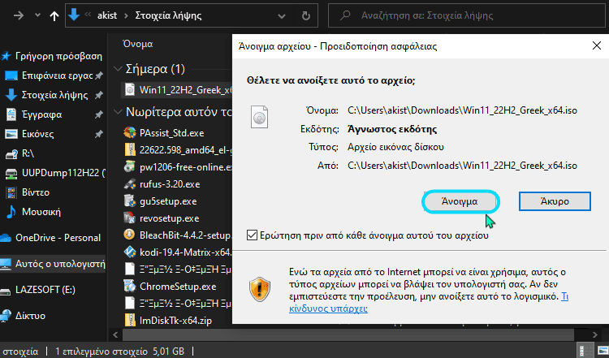The image size is (609, 358).
Task: Uncheck 'Ερώτηση πριν από κάθε άνοιγμα' checkbox
Action: pyautogui.click(x=252, y=235)
